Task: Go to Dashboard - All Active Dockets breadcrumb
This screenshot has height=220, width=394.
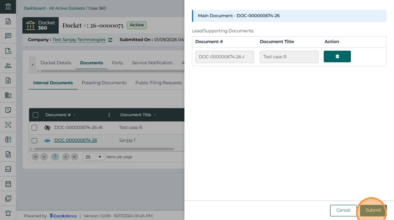Action: [x=54, y=8]
